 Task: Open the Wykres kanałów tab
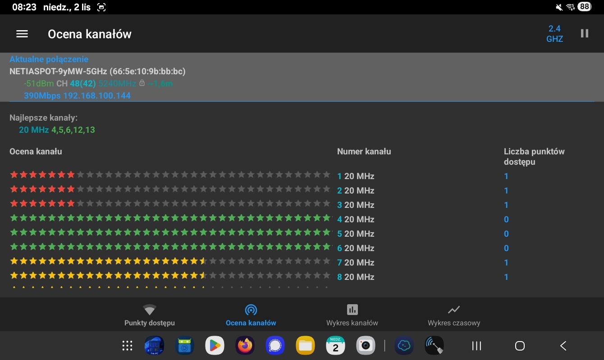tap(352, 315)
